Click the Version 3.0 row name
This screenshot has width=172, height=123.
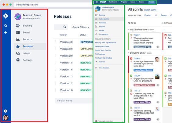[x=66, y=49]
